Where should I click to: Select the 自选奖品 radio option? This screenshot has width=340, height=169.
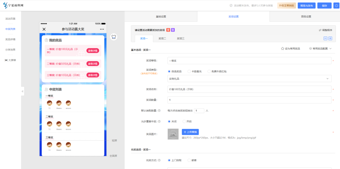(x=169, y=71)
